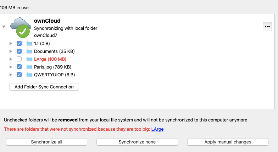The width and height of the screenshot is (278, 152).
Task: Expand the 1.t folder
Action: (x=11, y=43)
